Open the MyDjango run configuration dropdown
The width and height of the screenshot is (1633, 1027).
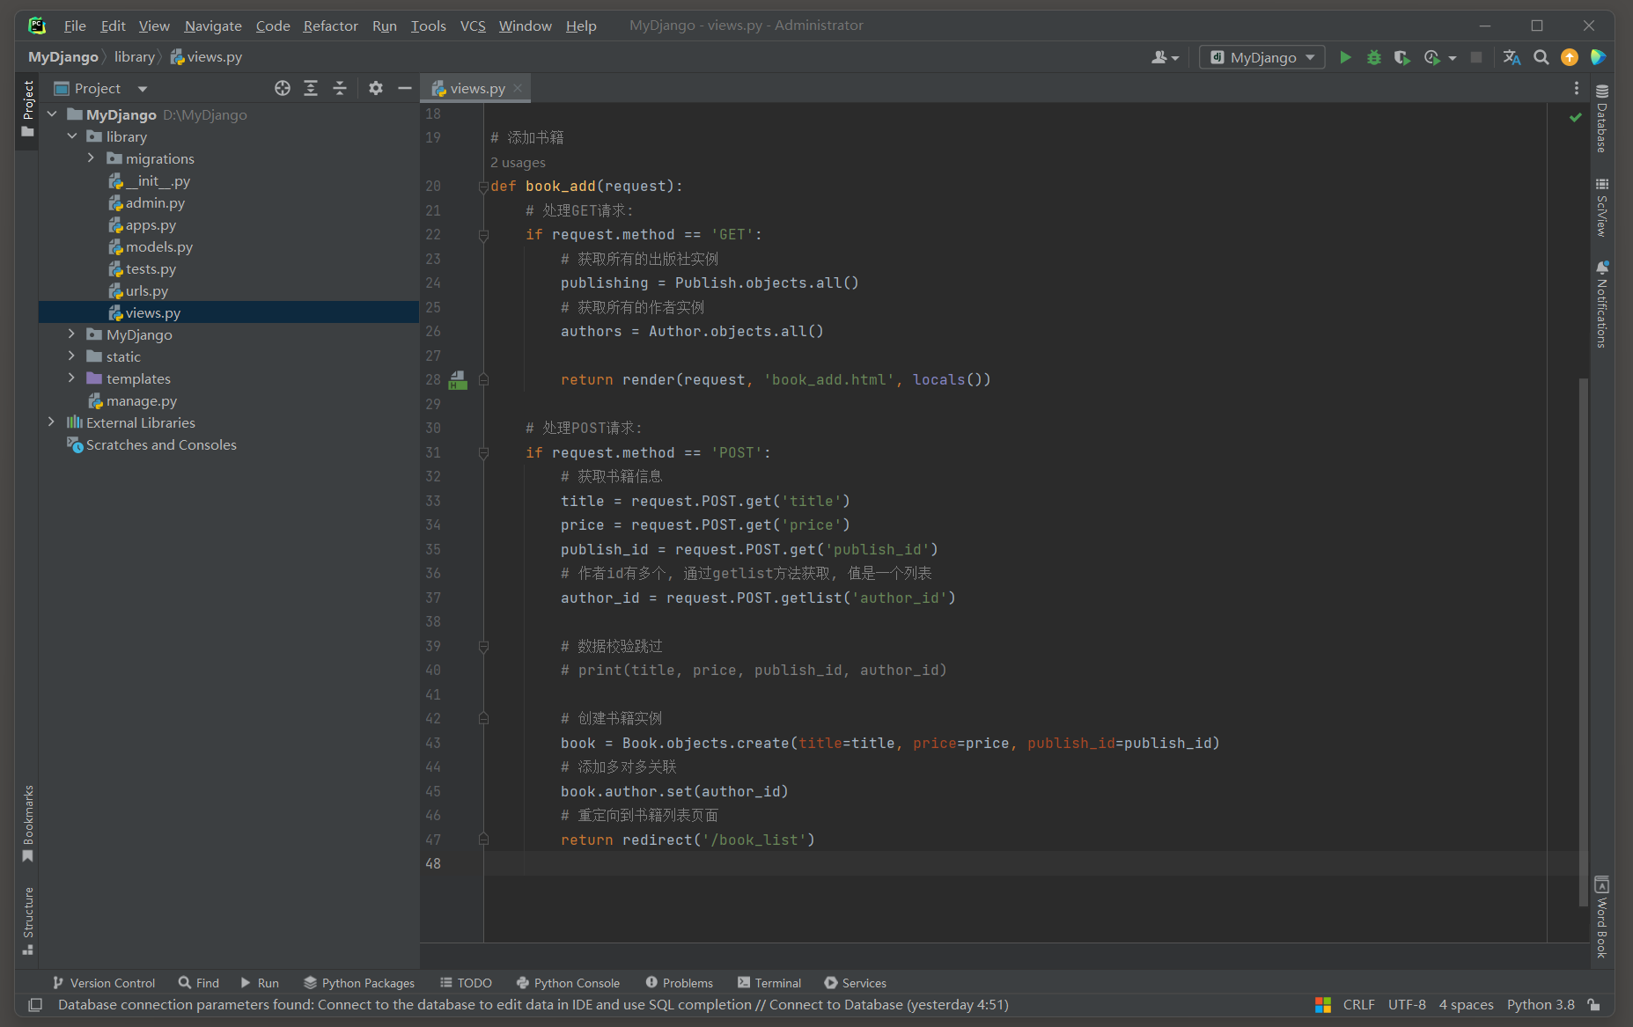[1262, 57]
